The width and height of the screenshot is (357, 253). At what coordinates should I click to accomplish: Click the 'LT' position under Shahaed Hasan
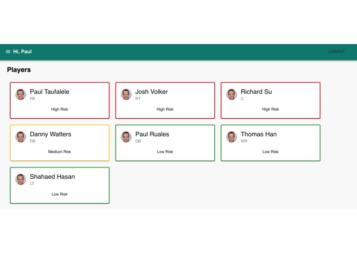32,183
